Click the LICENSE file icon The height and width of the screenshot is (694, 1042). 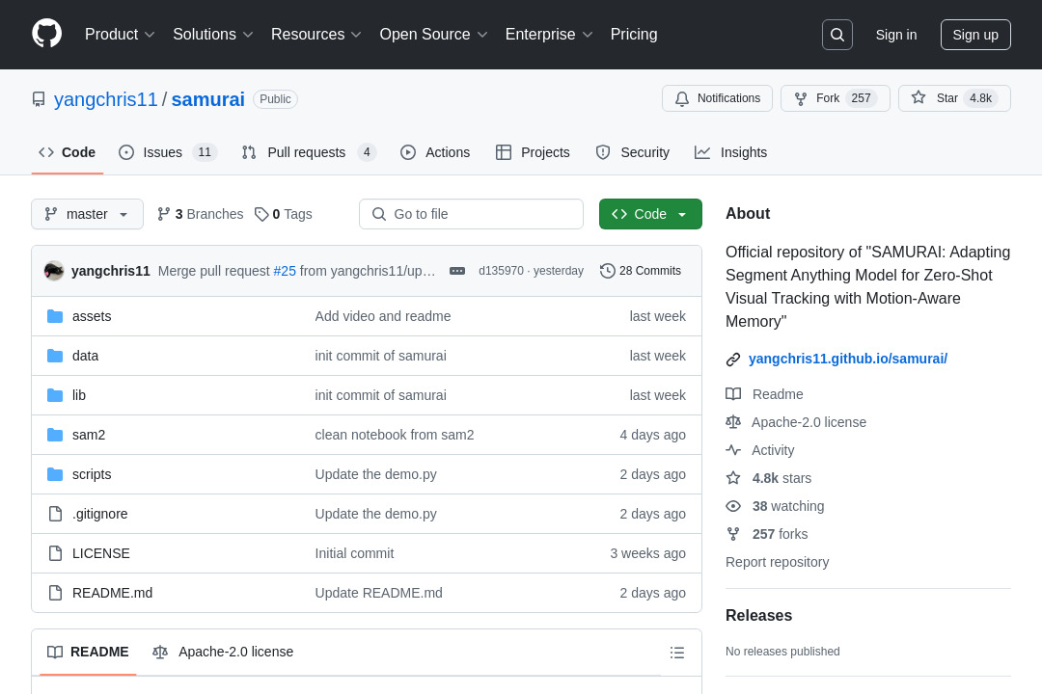click(x=55, y=553)
